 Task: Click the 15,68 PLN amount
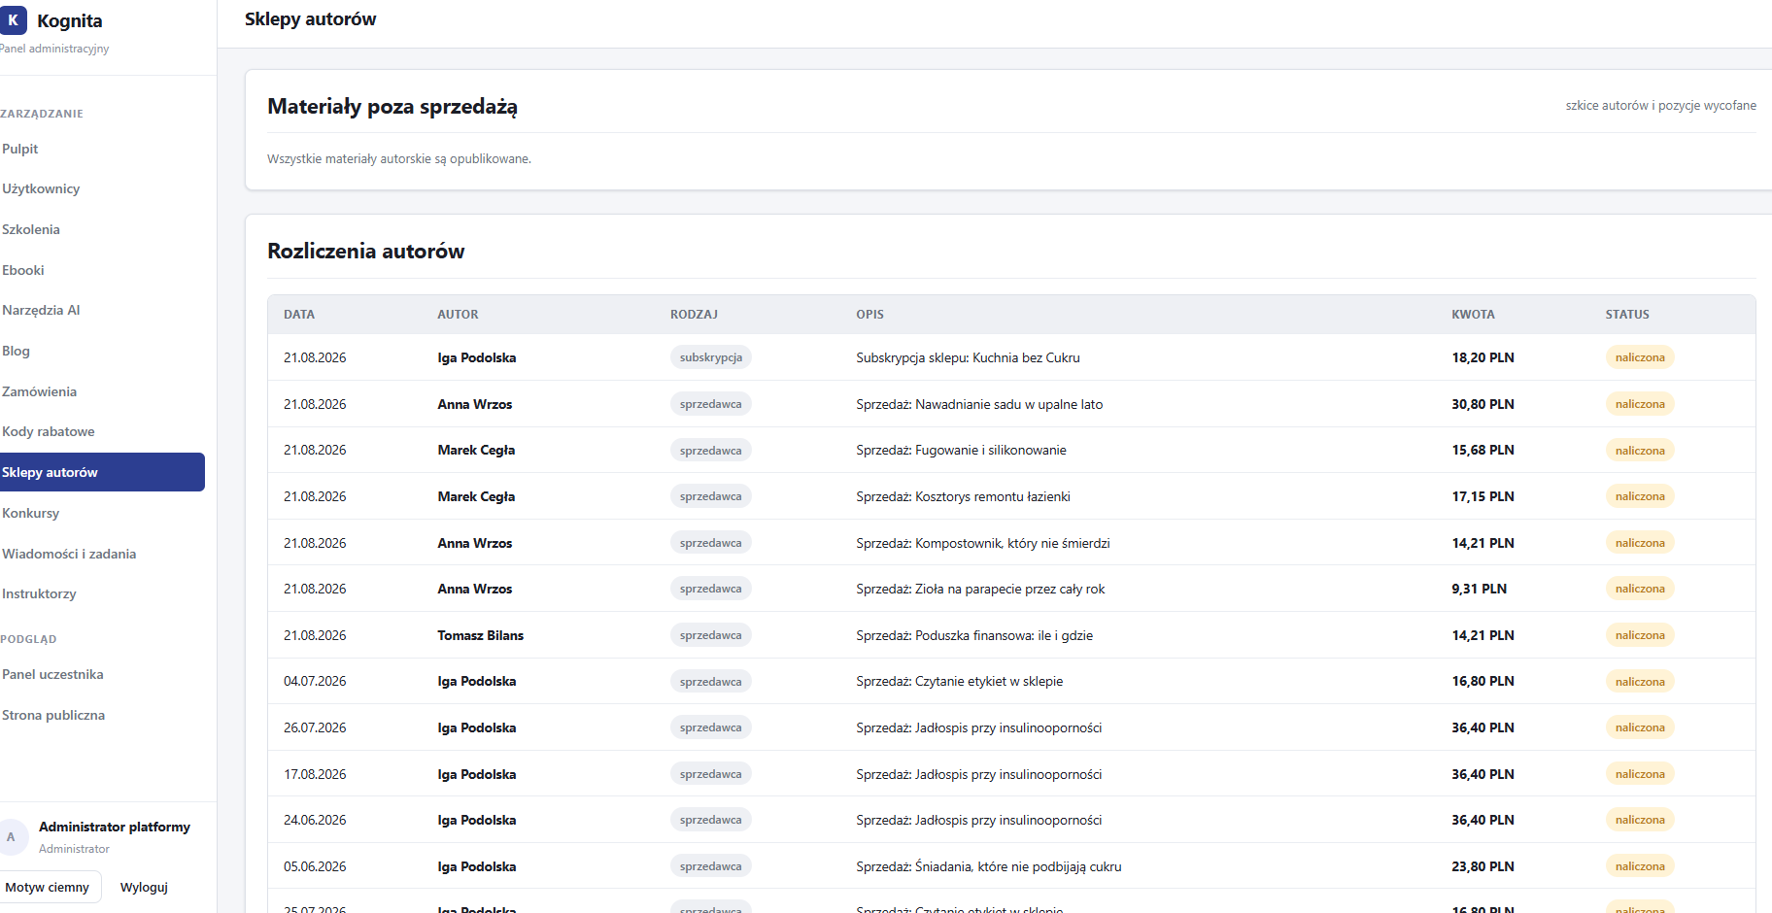1482,450
